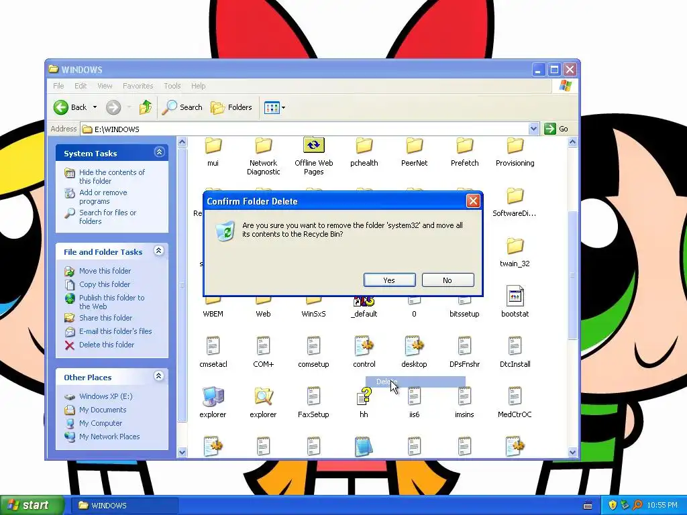Select the cmsetacl file icon

[x=213, y=346]
